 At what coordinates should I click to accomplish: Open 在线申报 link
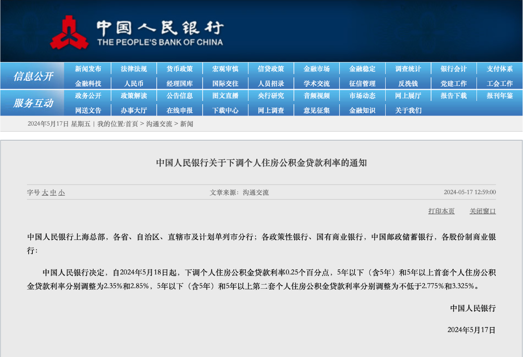pyautogui.click(x=180, y=110)
